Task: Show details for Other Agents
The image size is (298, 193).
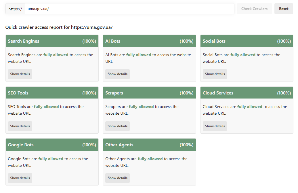Action: pyautogui.click(x=117, y=178)
